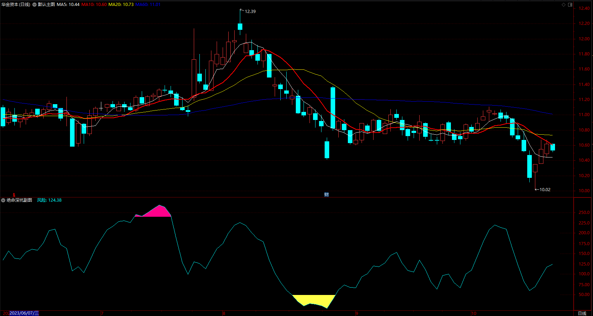Screen dimensions: 593x316
Task: Click the 200.0 sub-chart axis label
Action: [x=584, y=233]
